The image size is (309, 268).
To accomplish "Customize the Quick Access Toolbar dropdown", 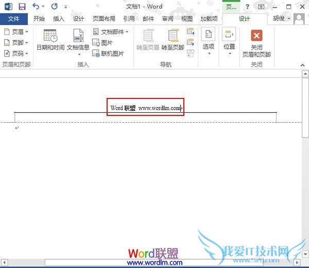I will click(65, 7).
